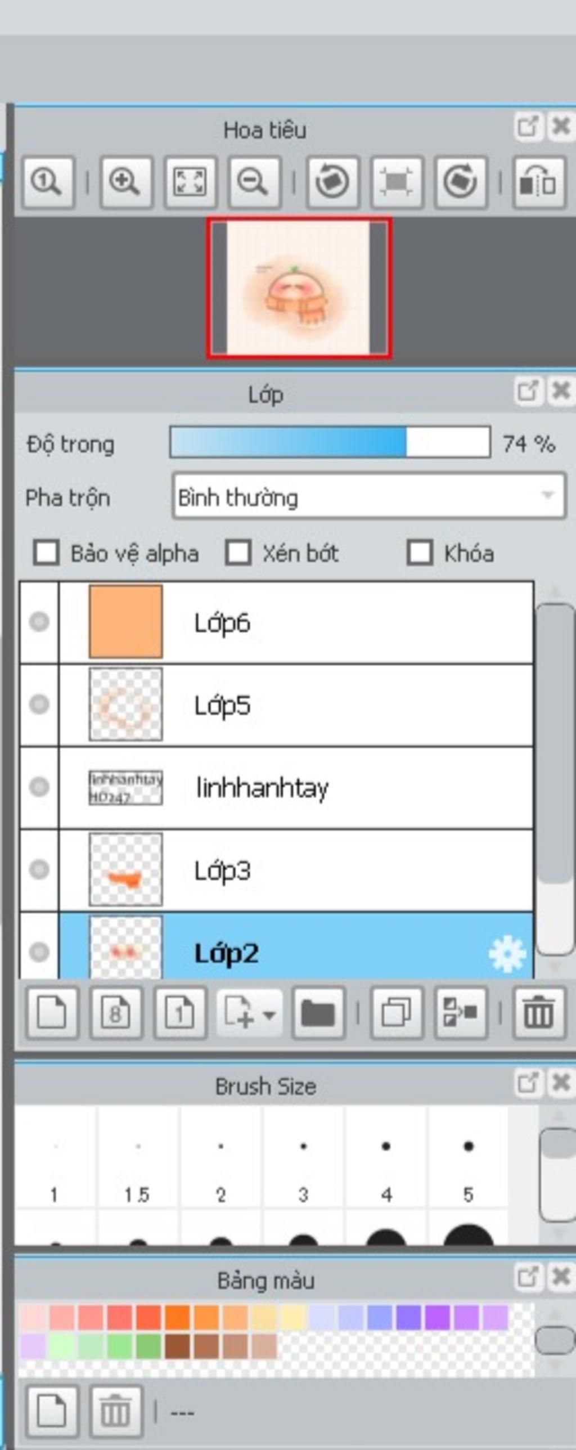Duplicate the selected layer
The image size is (576, 1450).
tap(397, 1013)
